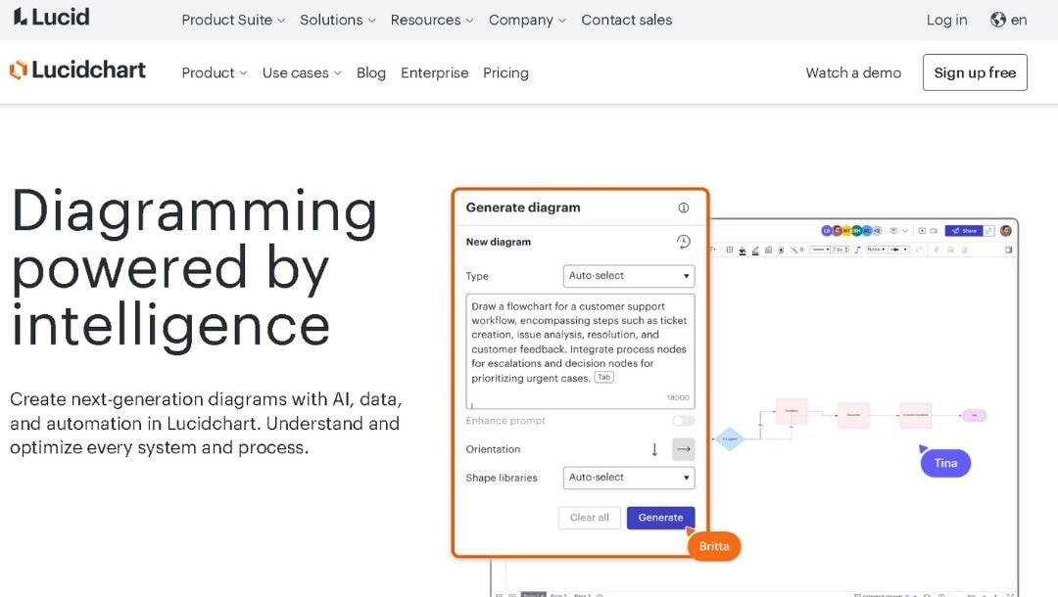Image resolution: width=1058 pixels, height=597 pixels.
Task: Open prompt history clock icon
Action: tap(684, 242)
